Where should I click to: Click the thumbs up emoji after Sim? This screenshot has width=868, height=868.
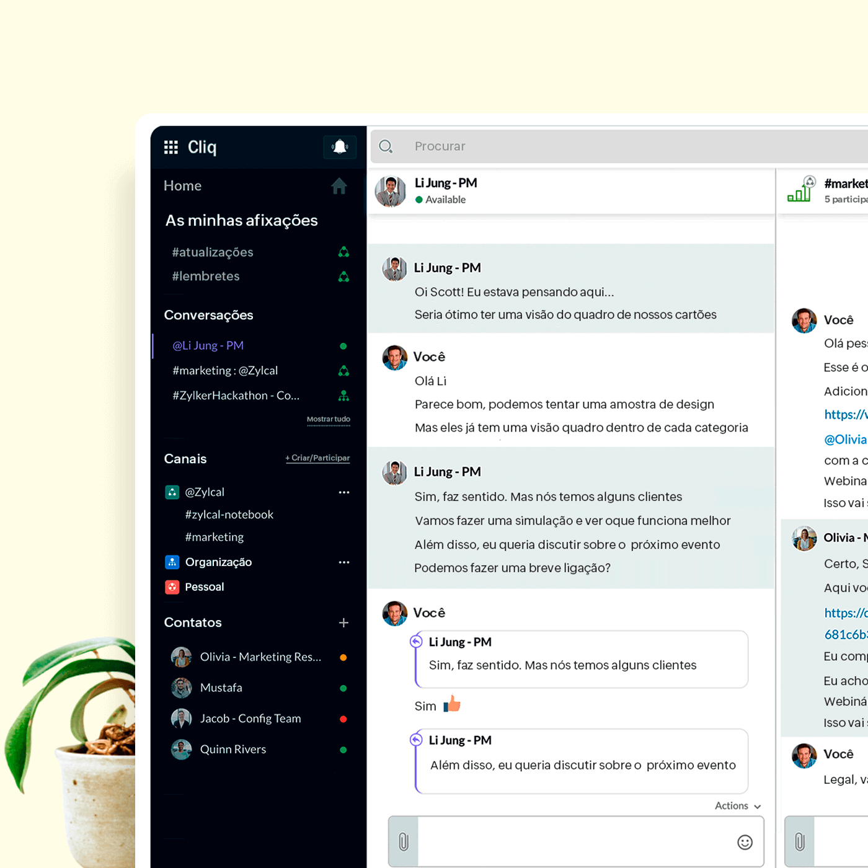coord(452,704)
